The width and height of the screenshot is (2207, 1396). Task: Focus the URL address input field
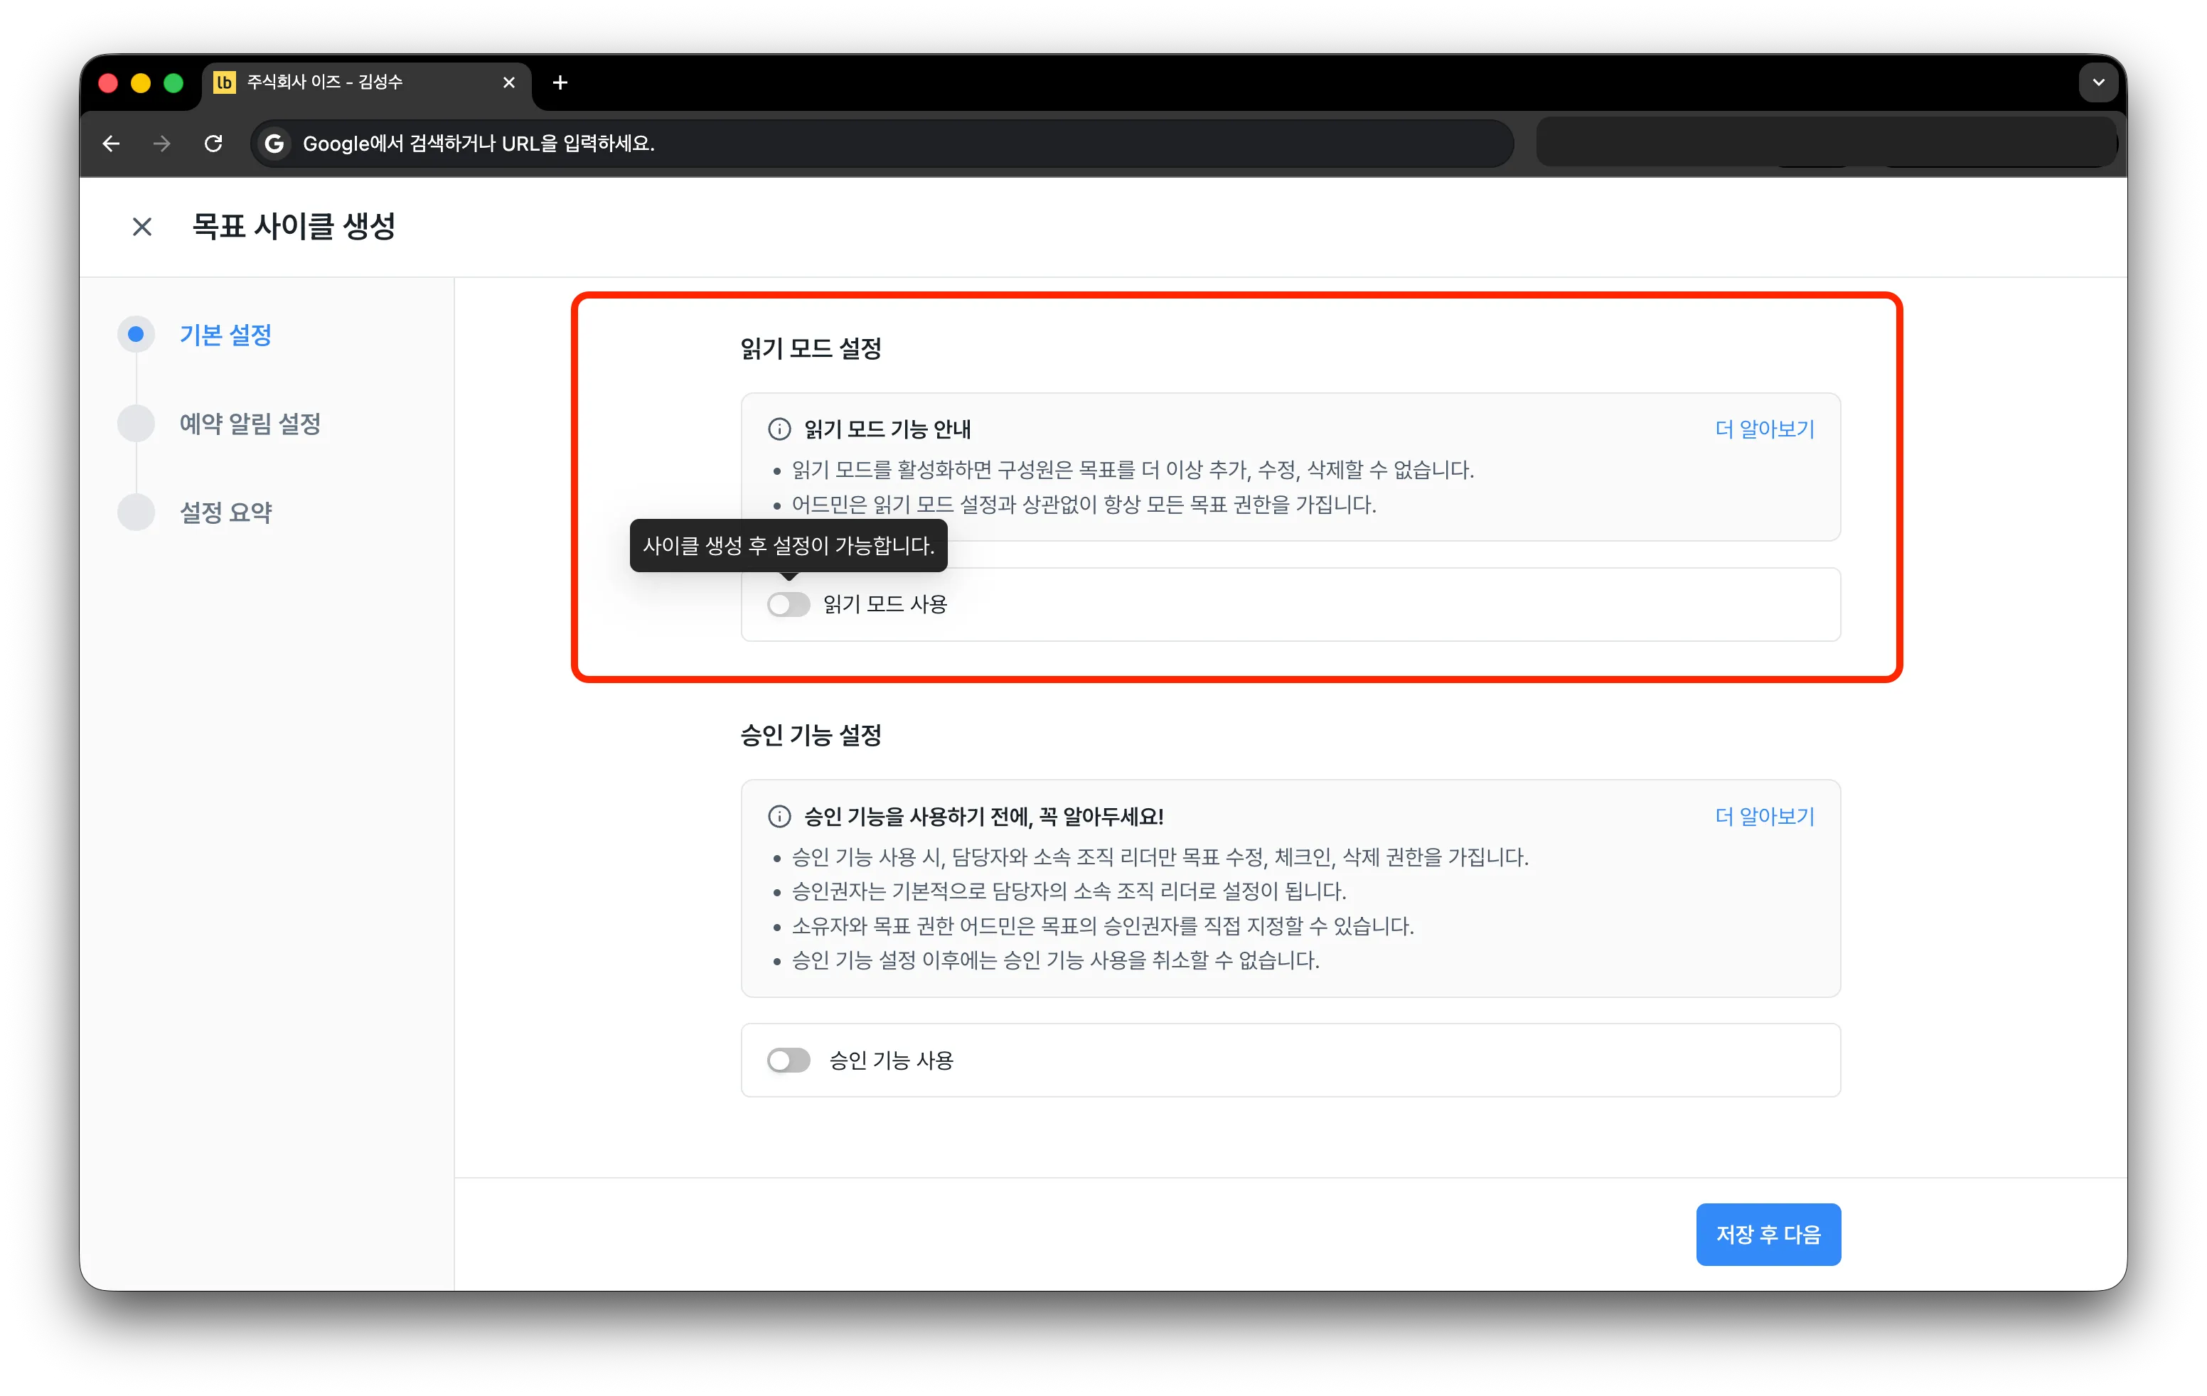882,144
